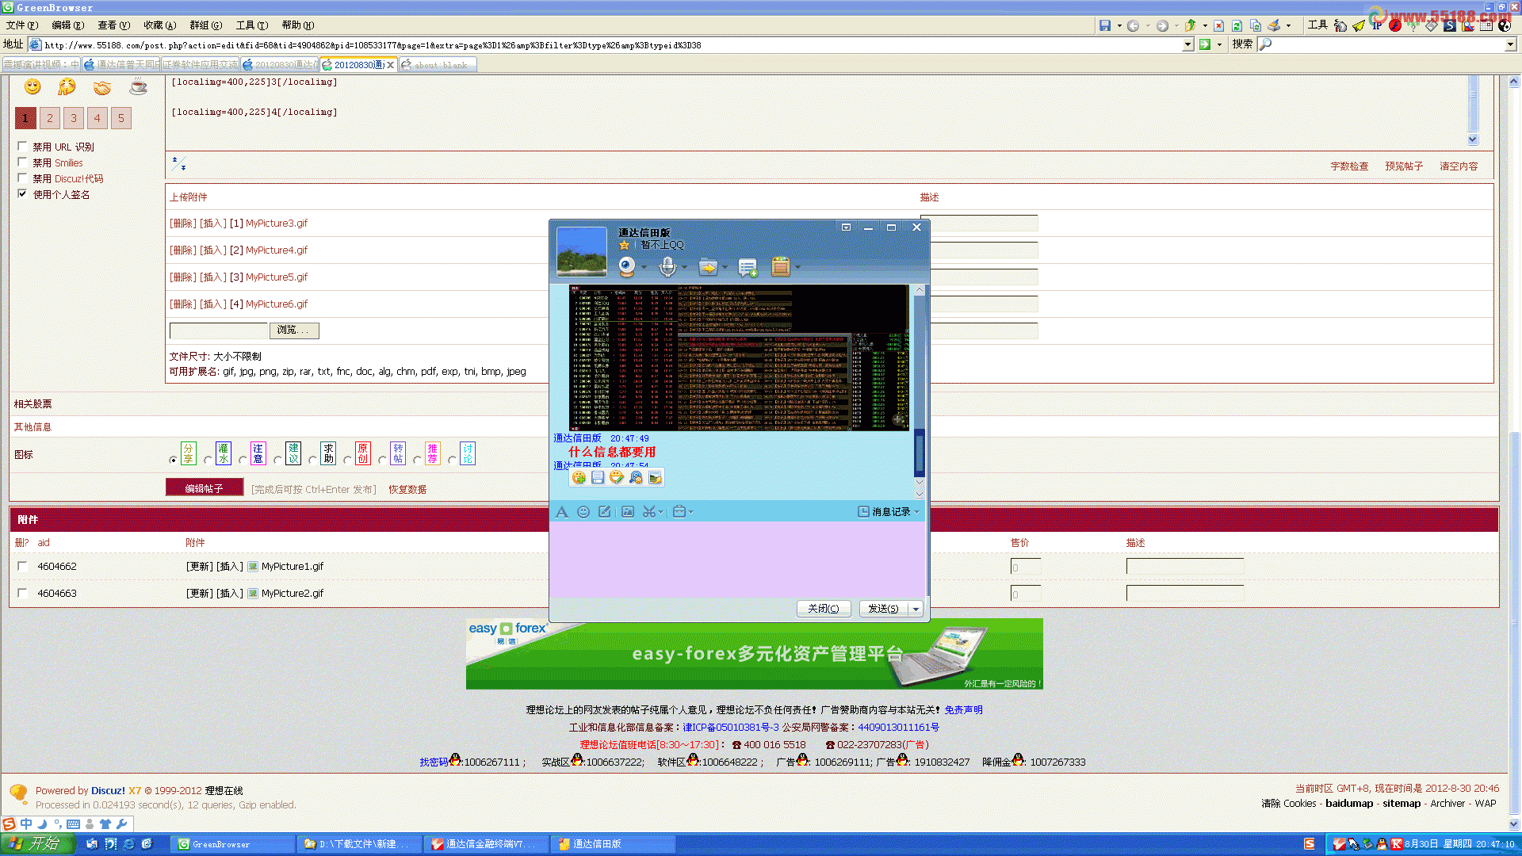
Task: Open the dropdown arrow next to save icon
Action: pos(1119,25)
